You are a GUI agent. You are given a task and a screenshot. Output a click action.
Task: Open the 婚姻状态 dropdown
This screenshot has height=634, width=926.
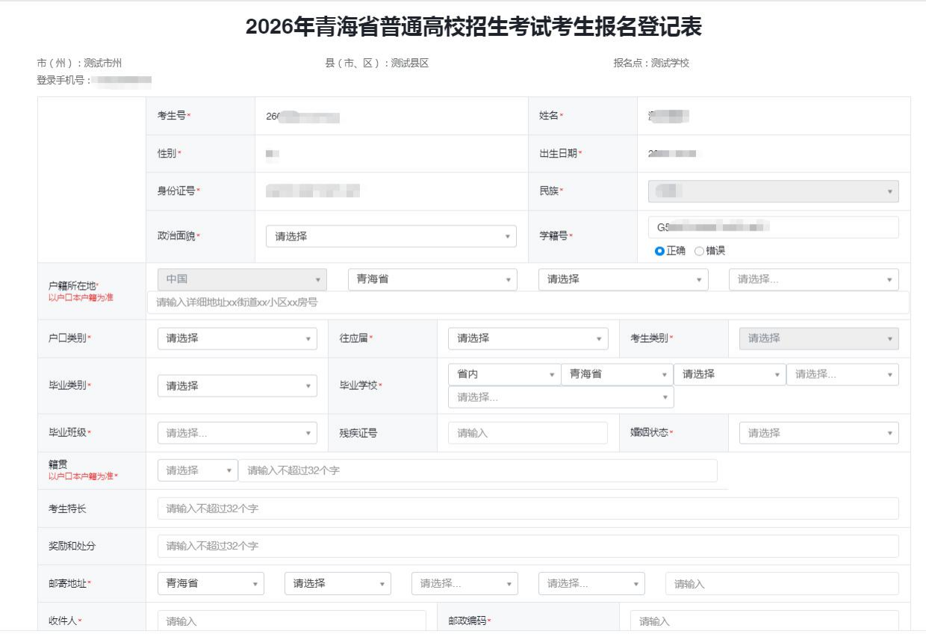pyautogui.click(x=819, y=433)
